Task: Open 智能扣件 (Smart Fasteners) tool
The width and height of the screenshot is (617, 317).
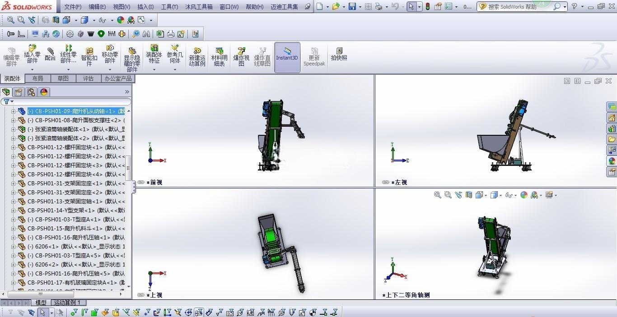Action: click(89, 57)
